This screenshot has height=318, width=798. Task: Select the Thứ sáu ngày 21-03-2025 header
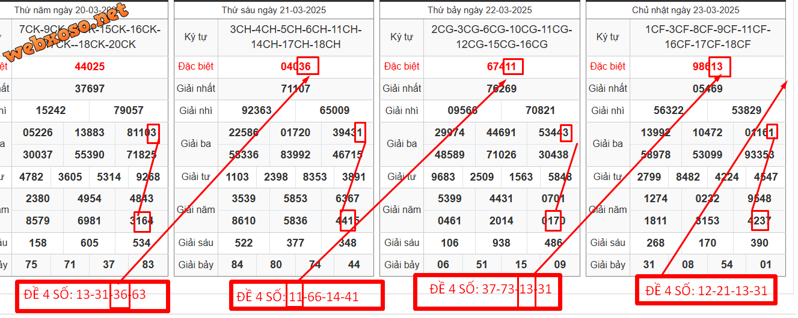coord(274,10)
